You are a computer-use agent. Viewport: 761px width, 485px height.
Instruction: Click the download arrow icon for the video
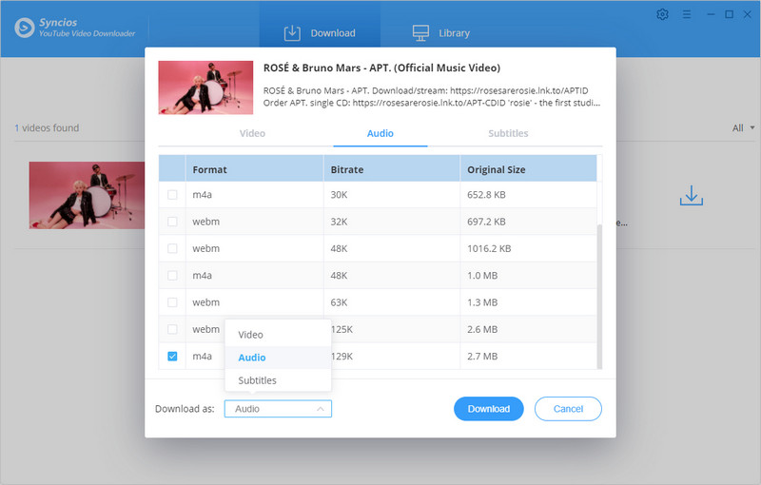(x=692, y=195)
